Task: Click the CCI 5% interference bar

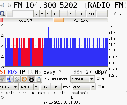Action: pyautogui.click(x=27, y=20)
